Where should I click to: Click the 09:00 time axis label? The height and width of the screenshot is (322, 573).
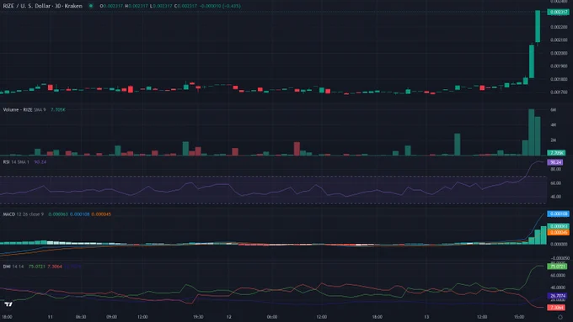tap(112, 317)
